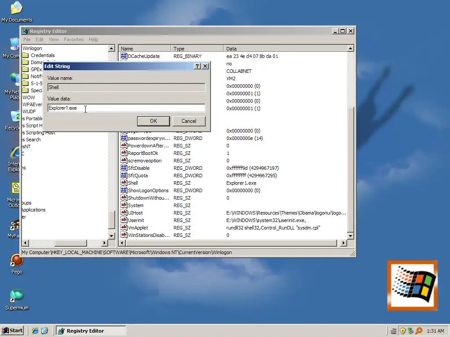Click the values pane scroll down arrow
Viewport: 450px width, 337px height.
(x=350, y=236)
